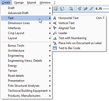Open the Window menu
The image size is (109, 101).
(x=45, y=3)
